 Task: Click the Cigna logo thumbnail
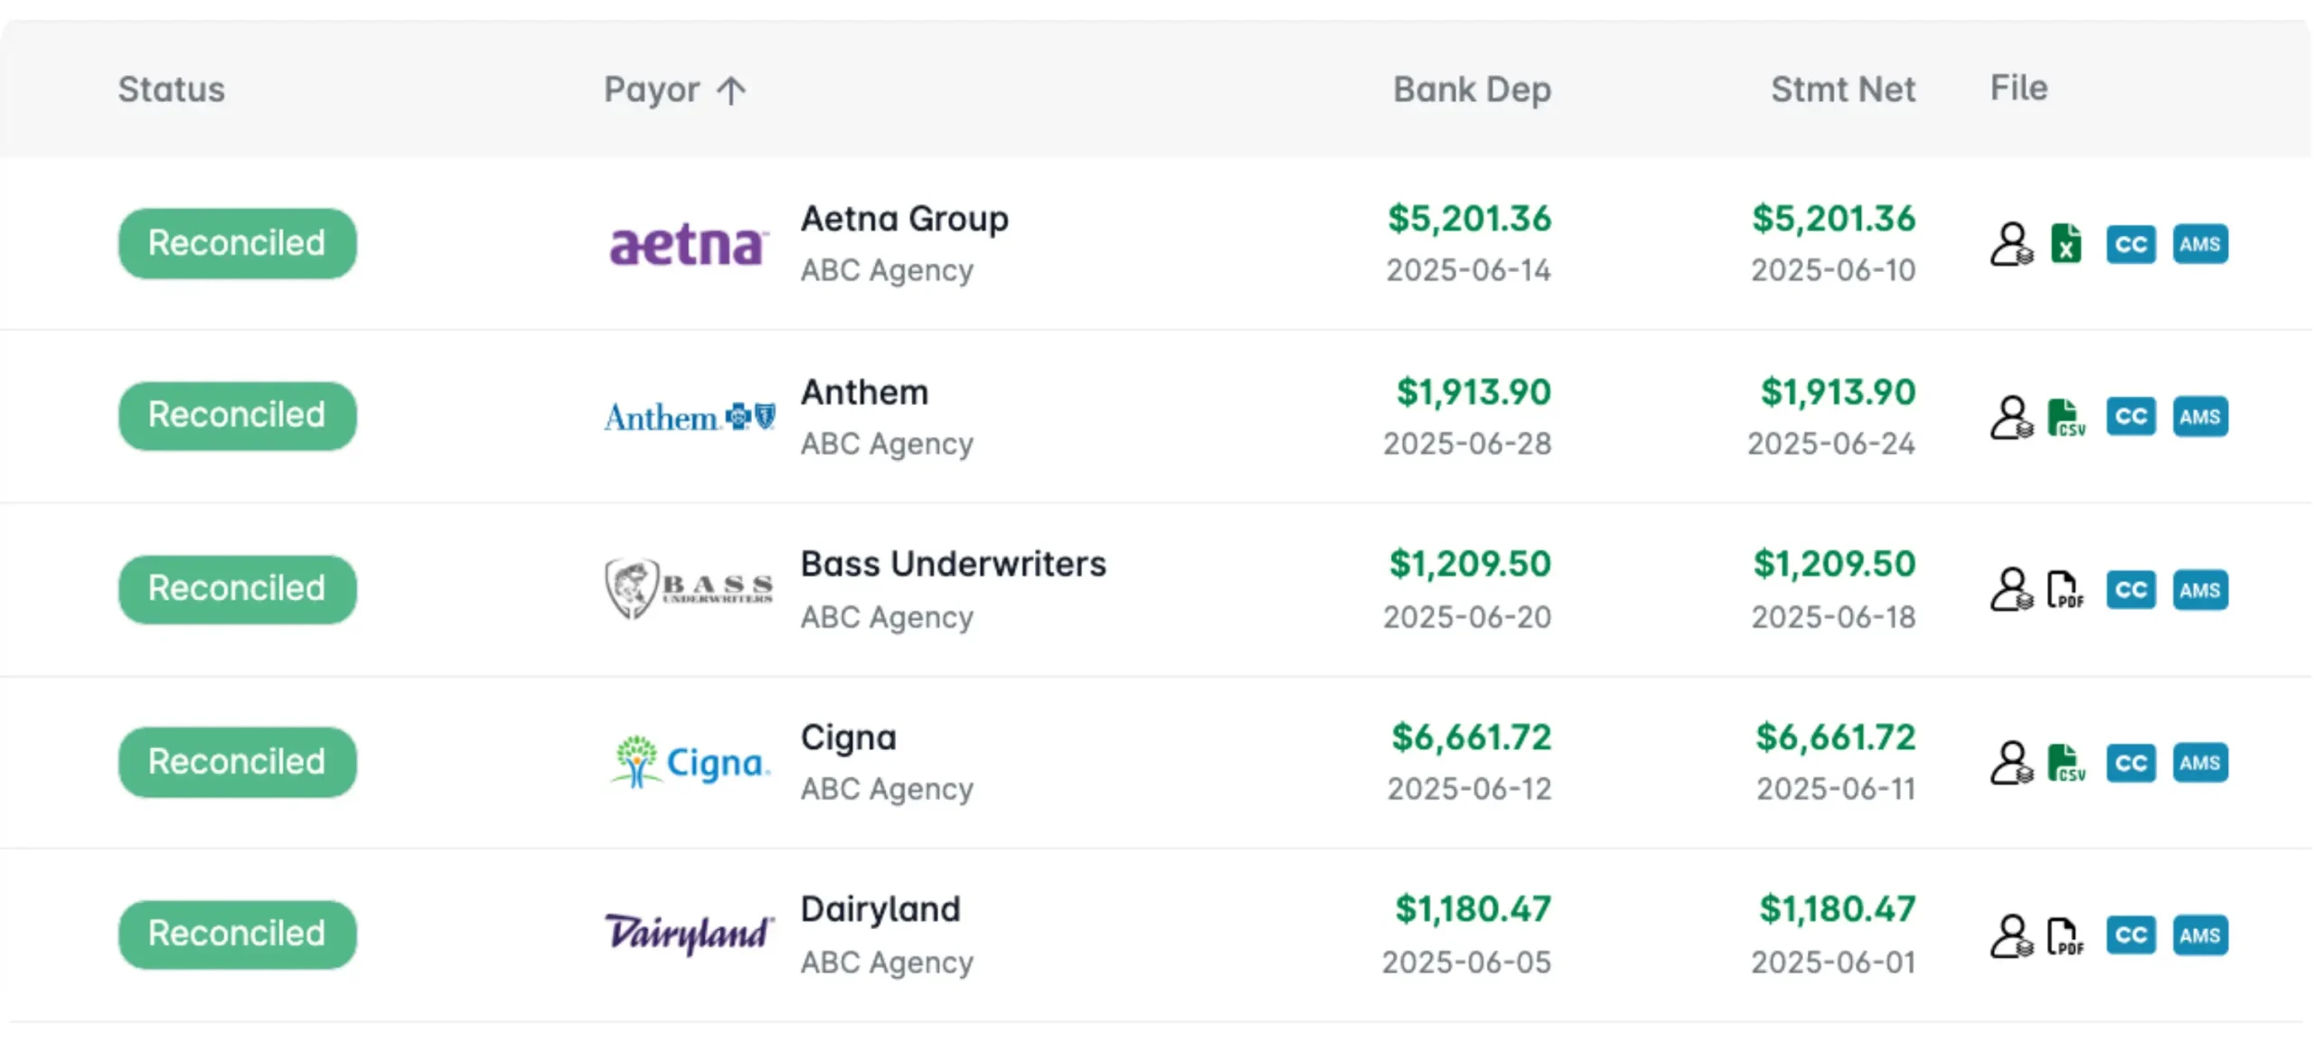click(690, 762)
